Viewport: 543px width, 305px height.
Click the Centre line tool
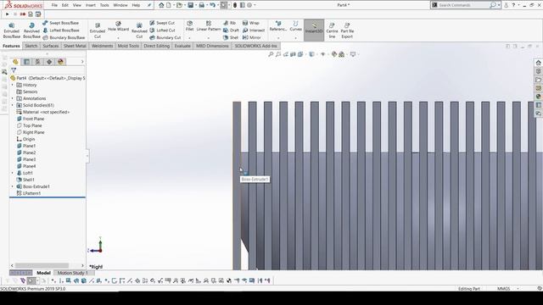[x=332, y=30]
